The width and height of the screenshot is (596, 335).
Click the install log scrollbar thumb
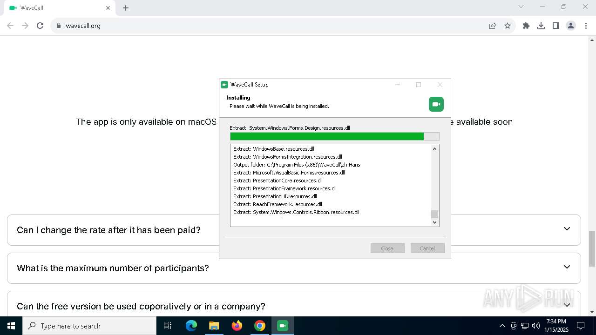point(435,214)
